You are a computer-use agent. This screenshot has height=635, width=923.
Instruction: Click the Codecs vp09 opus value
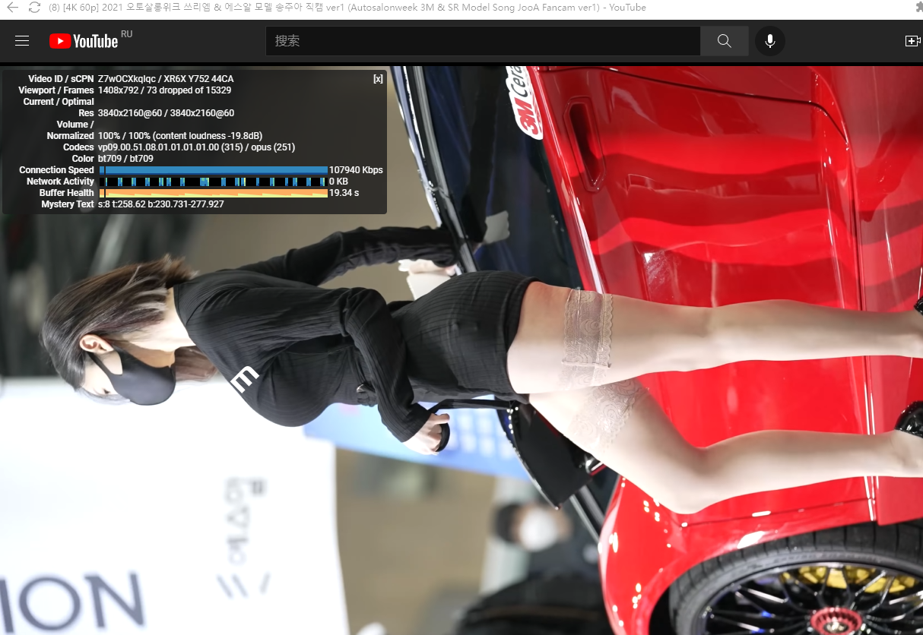coord(196,147)
